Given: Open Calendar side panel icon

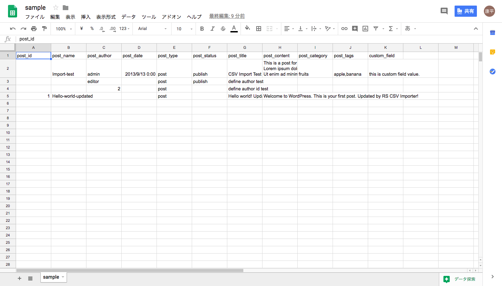Looking at the screenshot, I should click(493, 32).
